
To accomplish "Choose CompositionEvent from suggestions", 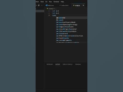I will [71, 27].
